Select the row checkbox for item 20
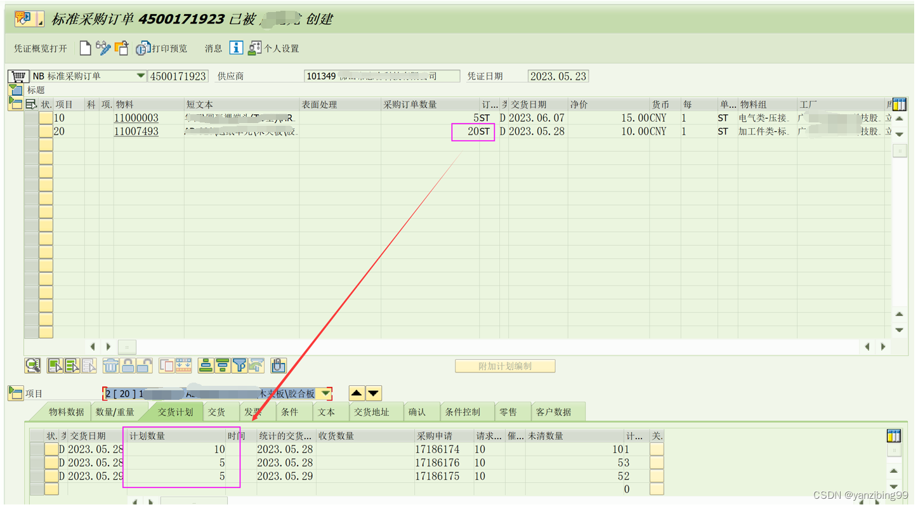Screen dimensions: 918x507 [x=30, y=131]
